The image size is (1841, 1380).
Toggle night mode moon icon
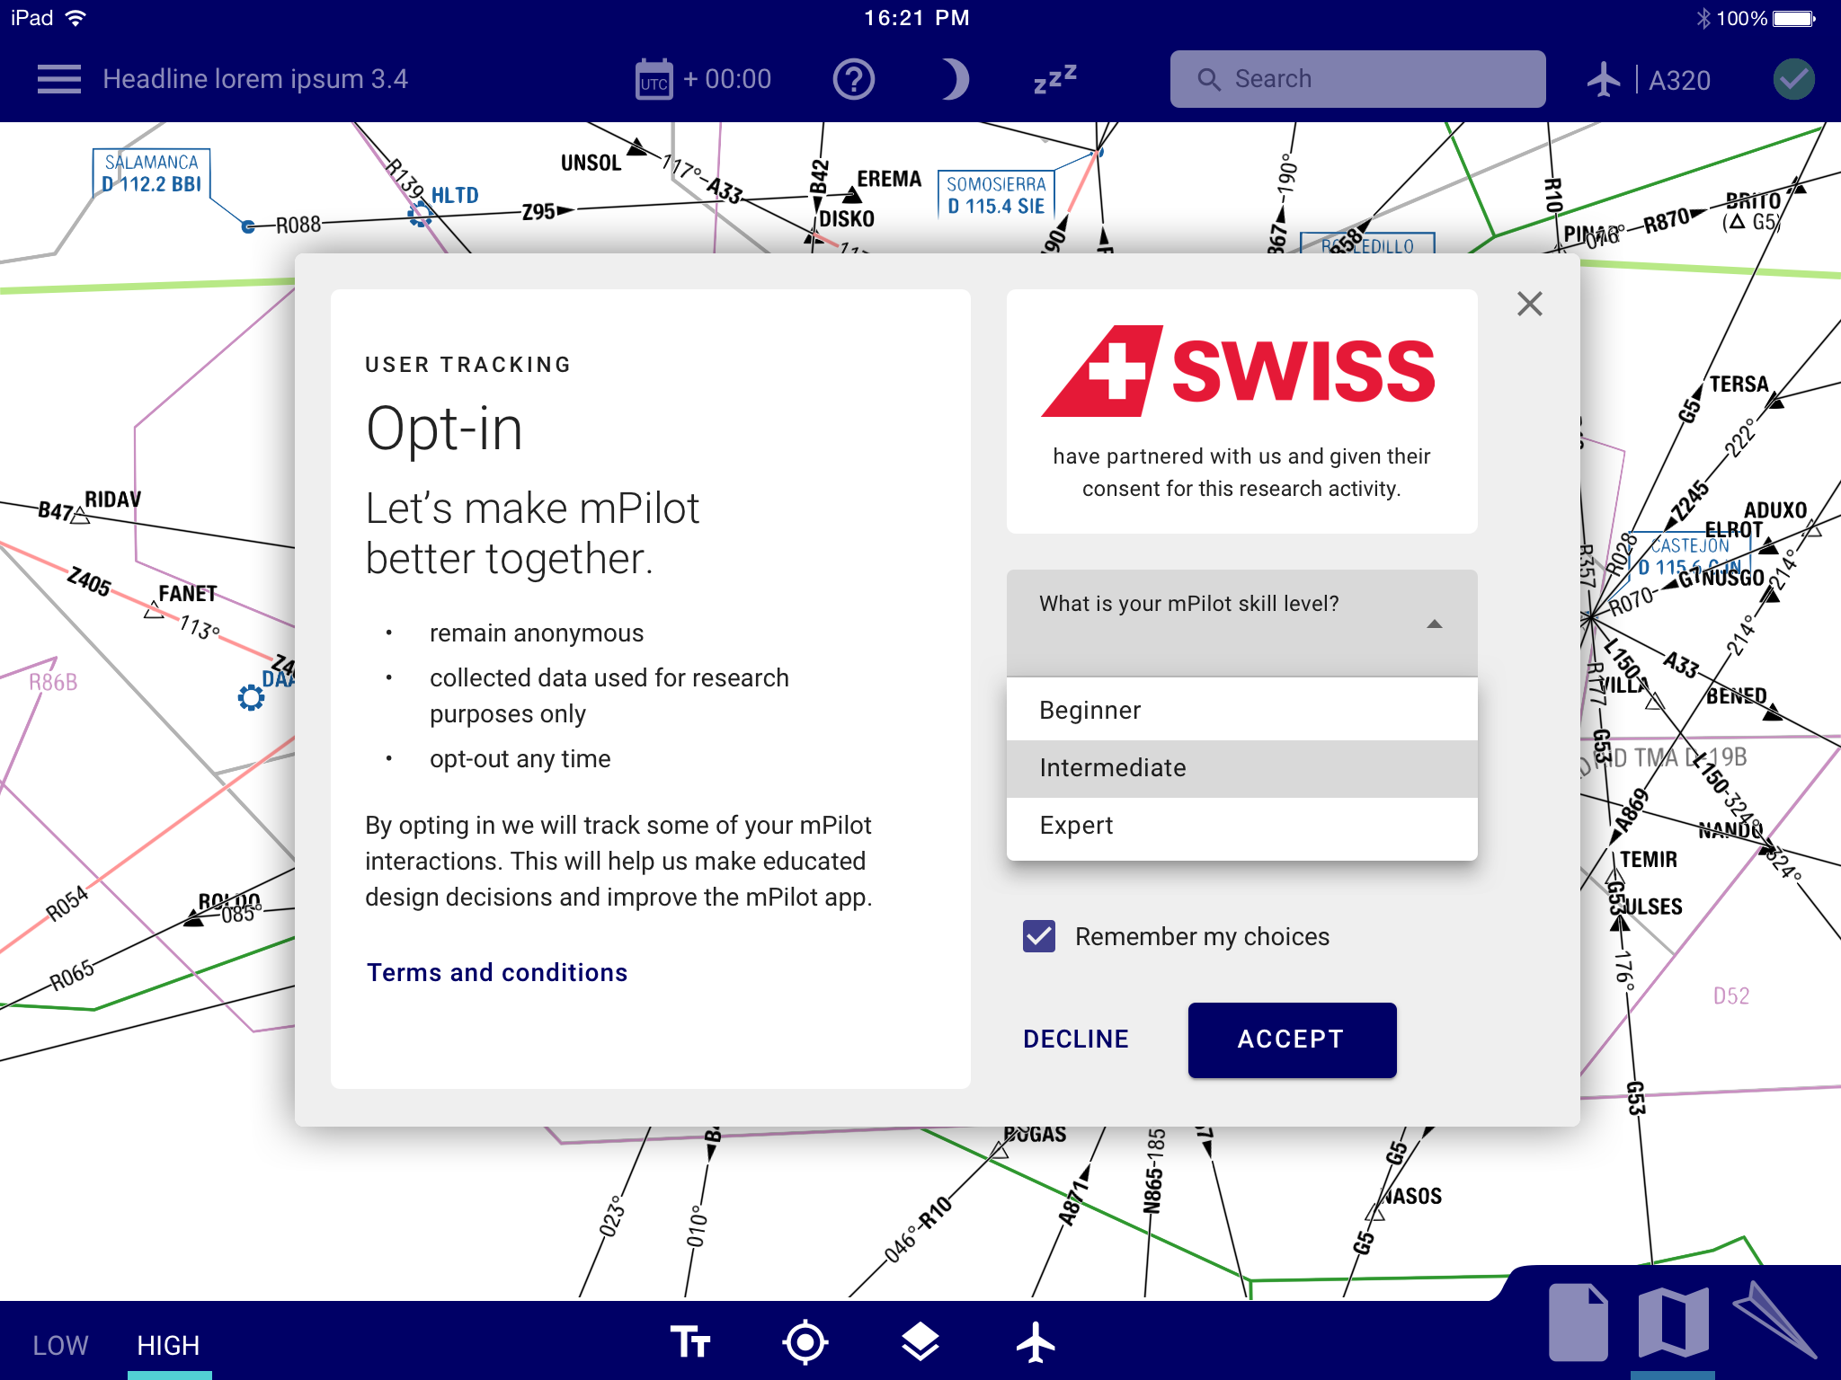pyautogui.click(x=954, y=80)
